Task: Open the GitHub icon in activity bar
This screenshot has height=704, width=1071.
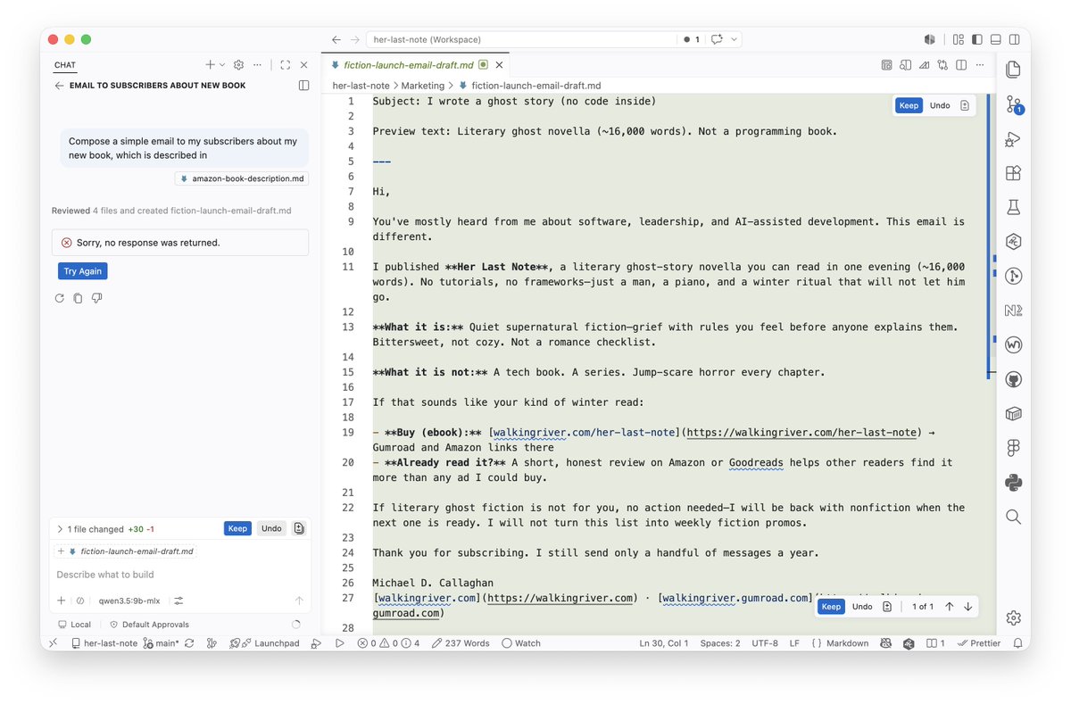Action: [x=1013, y=379]
